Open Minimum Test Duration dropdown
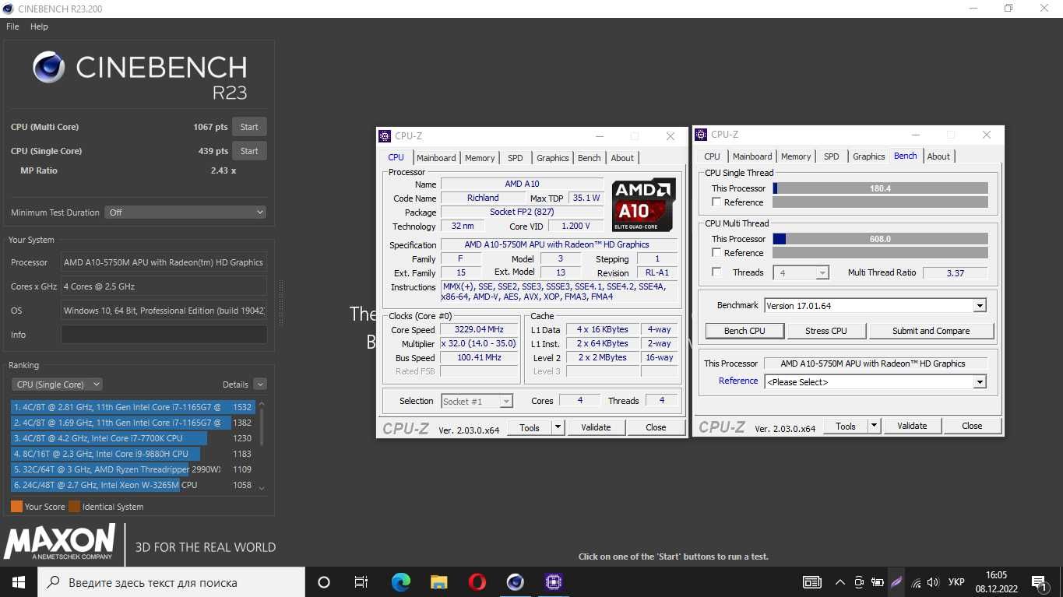The width and height of the screenshot is (1063, 597). tap(185, 212)
